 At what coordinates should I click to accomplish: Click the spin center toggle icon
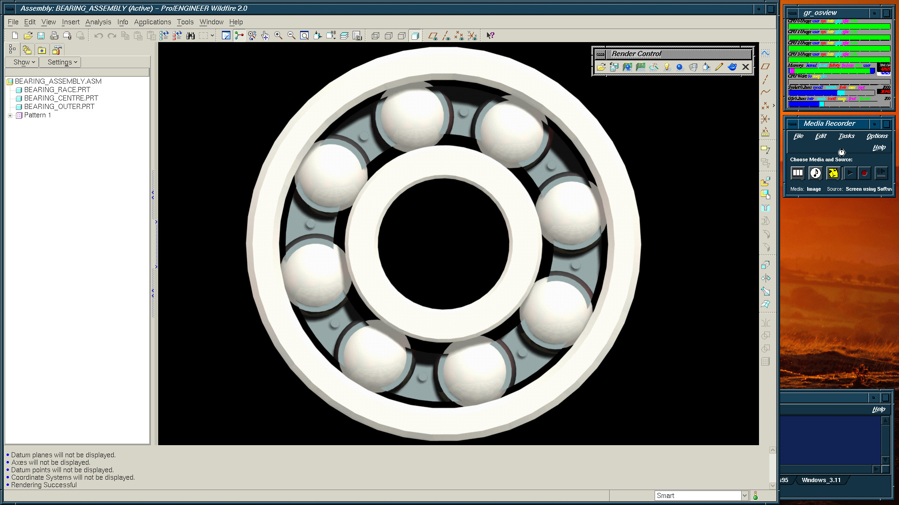pos(239,36)
